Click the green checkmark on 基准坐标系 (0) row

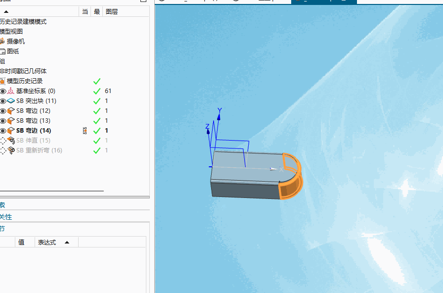point(97,92)
